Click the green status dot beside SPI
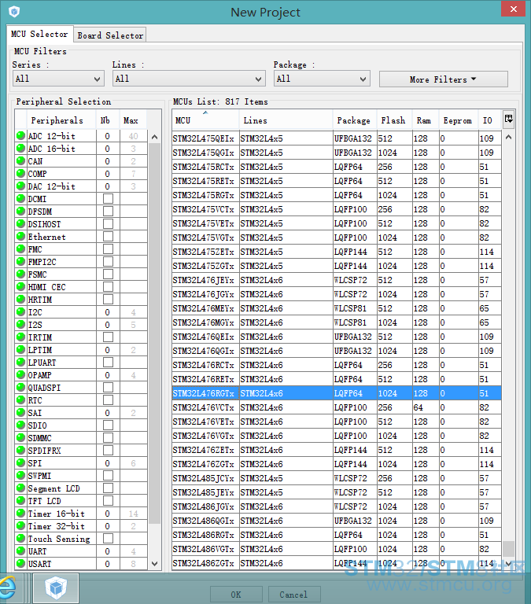Image resolution: width=531 pixels, height=604 pixels. coord(20,462)
